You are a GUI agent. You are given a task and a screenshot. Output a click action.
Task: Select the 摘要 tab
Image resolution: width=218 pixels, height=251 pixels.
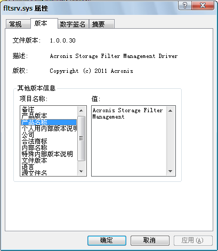coord(101,24)
